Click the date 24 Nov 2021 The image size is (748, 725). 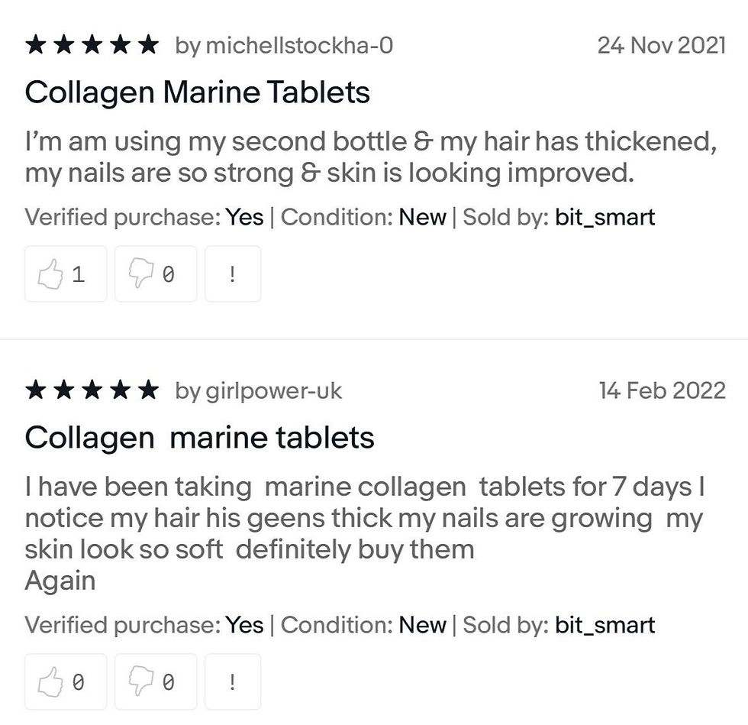point(661,46)
